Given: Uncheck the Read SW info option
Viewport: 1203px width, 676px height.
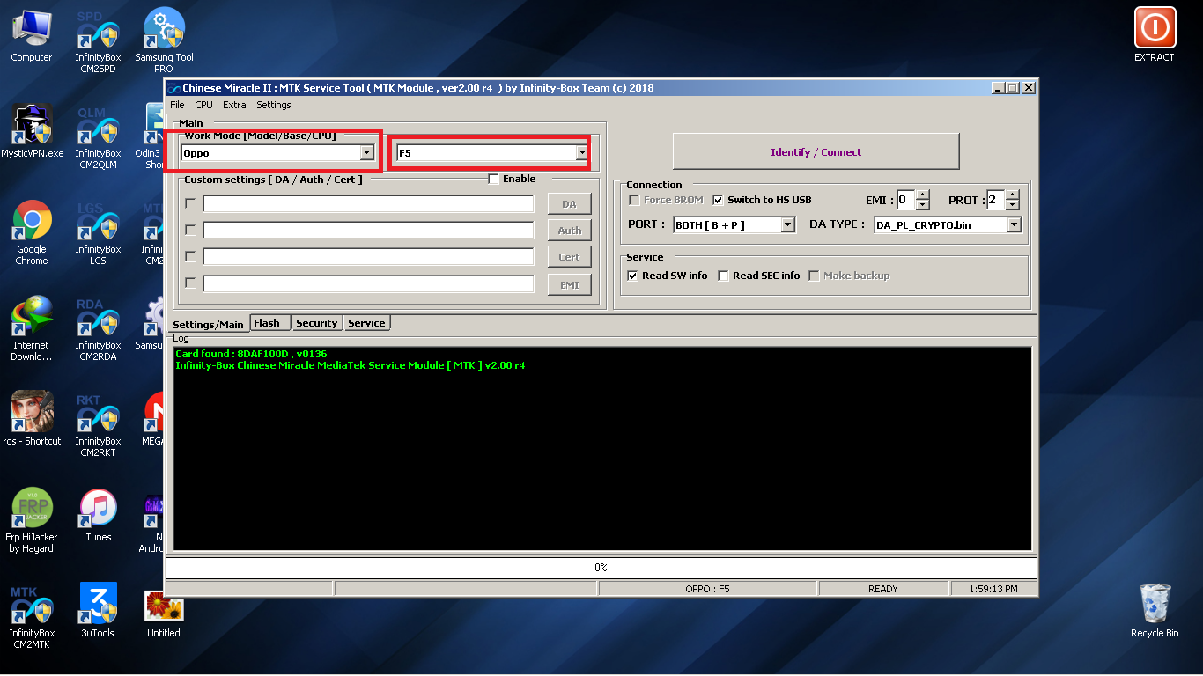Looking at the screenshot, I should 632,276.
